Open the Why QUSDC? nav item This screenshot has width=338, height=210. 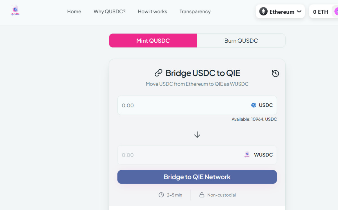109,12
